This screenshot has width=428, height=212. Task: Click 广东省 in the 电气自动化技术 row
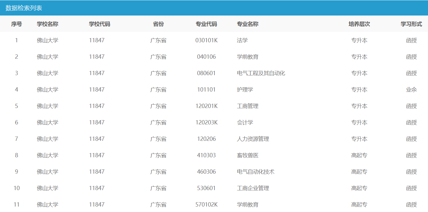point(158,172)
